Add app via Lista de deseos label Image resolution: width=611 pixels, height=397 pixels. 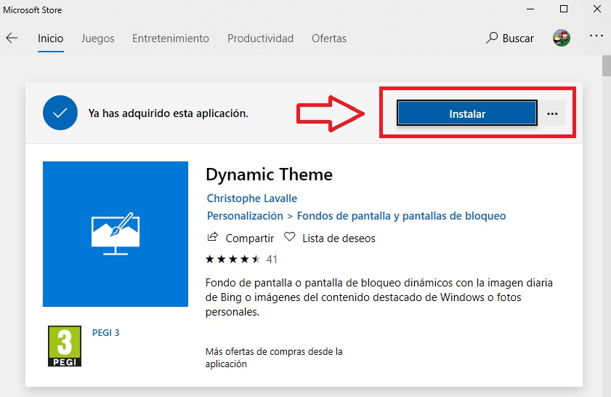(339, 238)
